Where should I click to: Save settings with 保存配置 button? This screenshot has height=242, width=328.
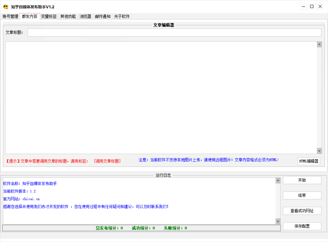tap(302, 226)
